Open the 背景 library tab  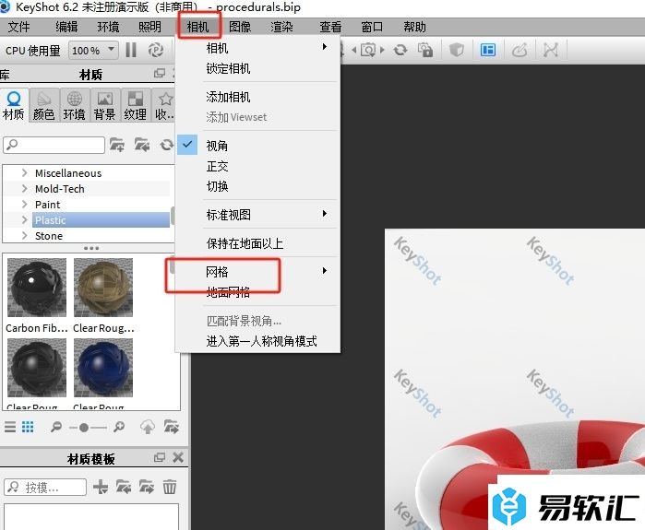pyautogui.click(x=105, y=106)
